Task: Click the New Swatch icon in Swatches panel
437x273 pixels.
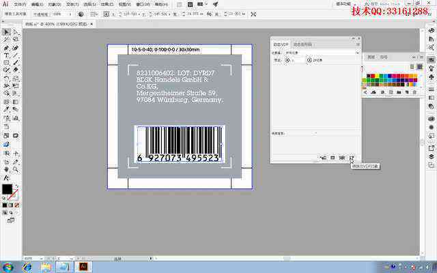Action: click(x=407, y=92)
